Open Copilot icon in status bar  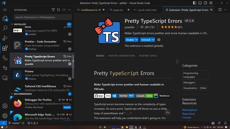pos(213,123)
